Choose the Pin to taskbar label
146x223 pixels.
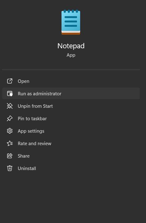tap(32, 119)
